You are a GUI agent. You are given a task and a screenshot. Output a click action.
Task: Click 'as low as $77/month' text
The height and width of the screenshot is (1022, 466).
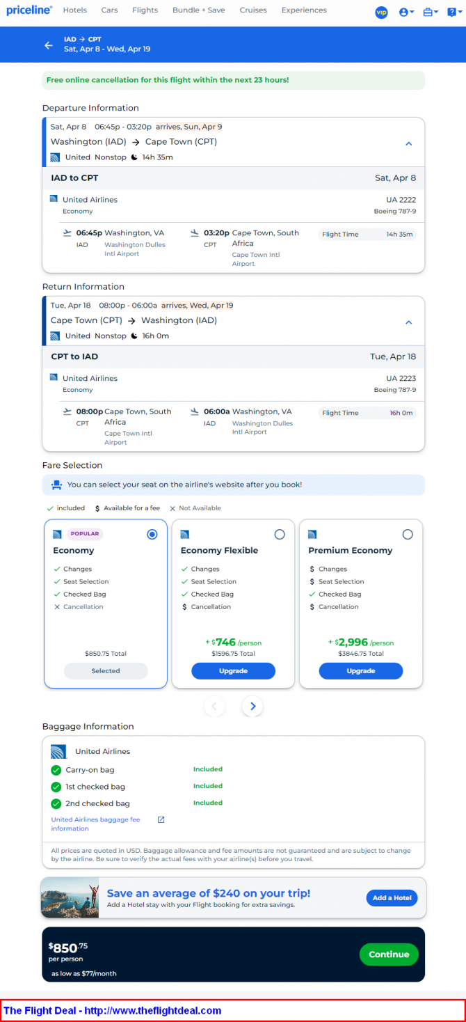[x=84, y=973]
